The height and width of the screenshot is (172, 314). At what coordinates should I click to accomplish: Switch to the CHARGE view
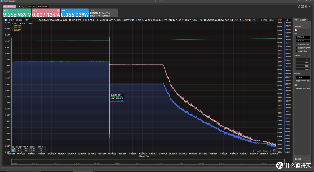[x=263, y=20]
